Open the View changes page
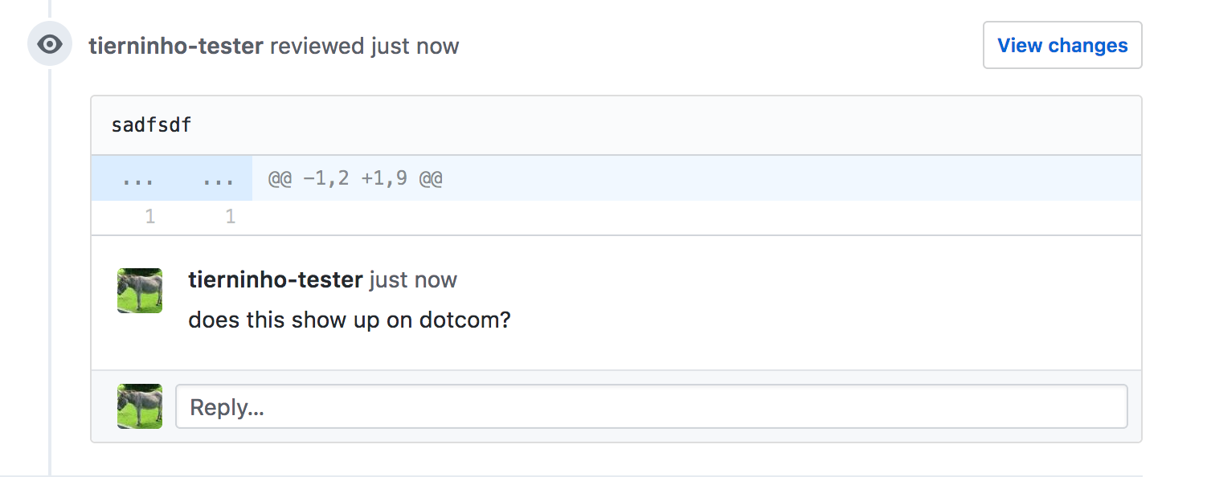Image resolution: width=1207 pixels, height=477 pixels. 1062,45
